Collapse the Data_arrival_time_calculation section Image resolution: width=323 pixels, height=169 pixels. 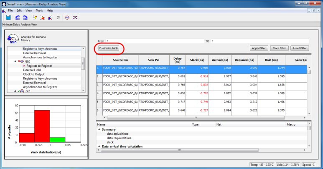pyautogui.click(x=99, y=146)
